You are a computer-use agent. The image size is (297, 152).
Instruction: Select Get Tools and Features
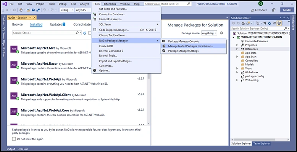[x=126, y=9]
